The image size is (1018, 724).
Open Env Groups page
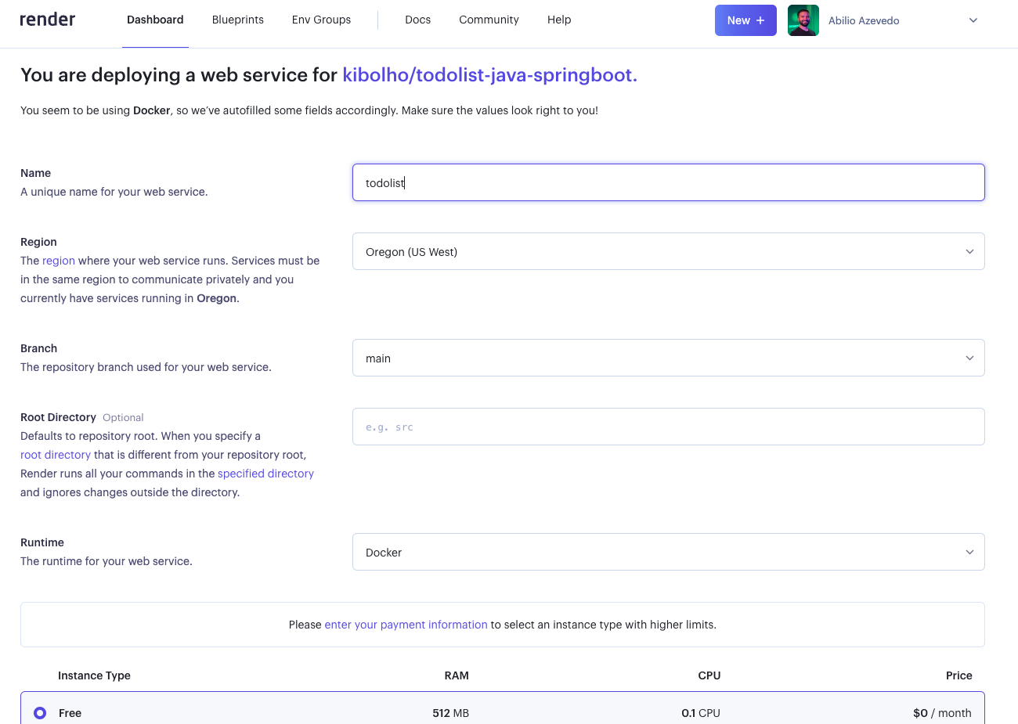[322, 20]
